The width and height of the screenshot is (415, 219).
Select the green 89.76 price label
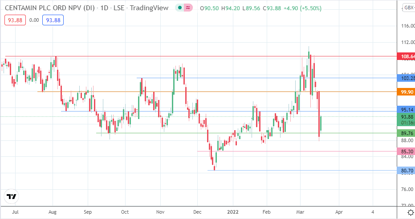point(406,133)
